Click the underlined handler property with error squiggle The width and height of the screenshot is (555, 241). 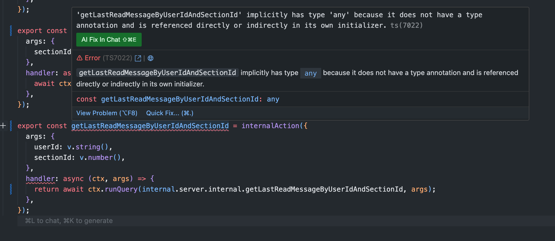click(40, 179)
